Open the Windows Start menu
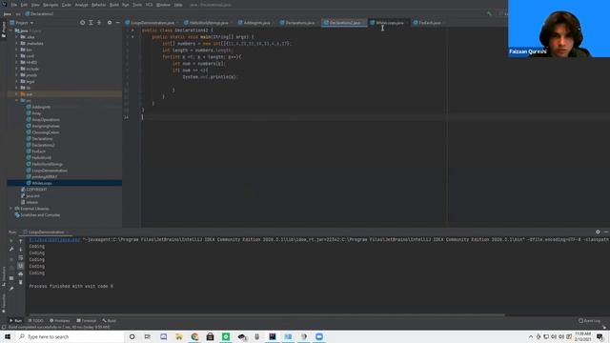Image resolution: width=610 pixels, height=343 pixels. click(8, 336)
